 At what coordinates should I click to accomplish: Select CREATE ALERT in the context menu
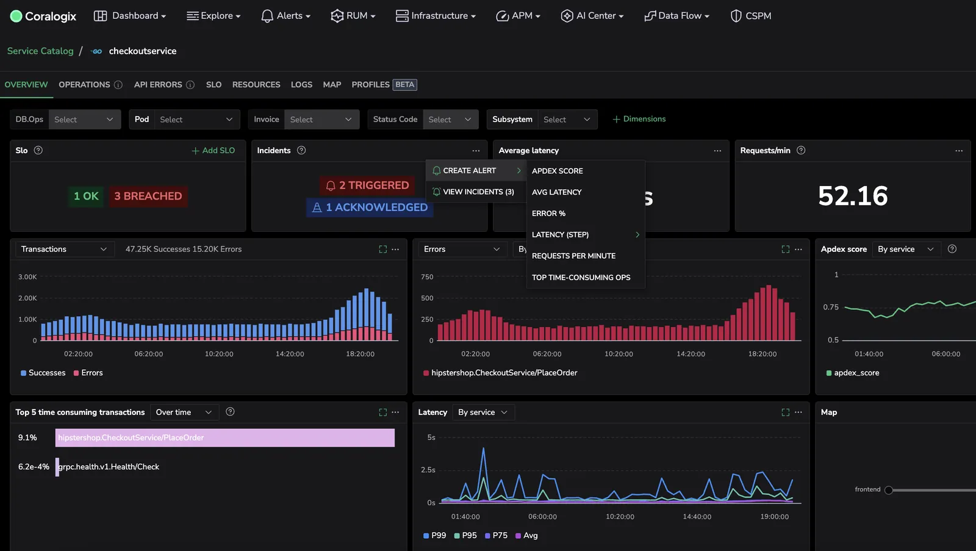476,171
